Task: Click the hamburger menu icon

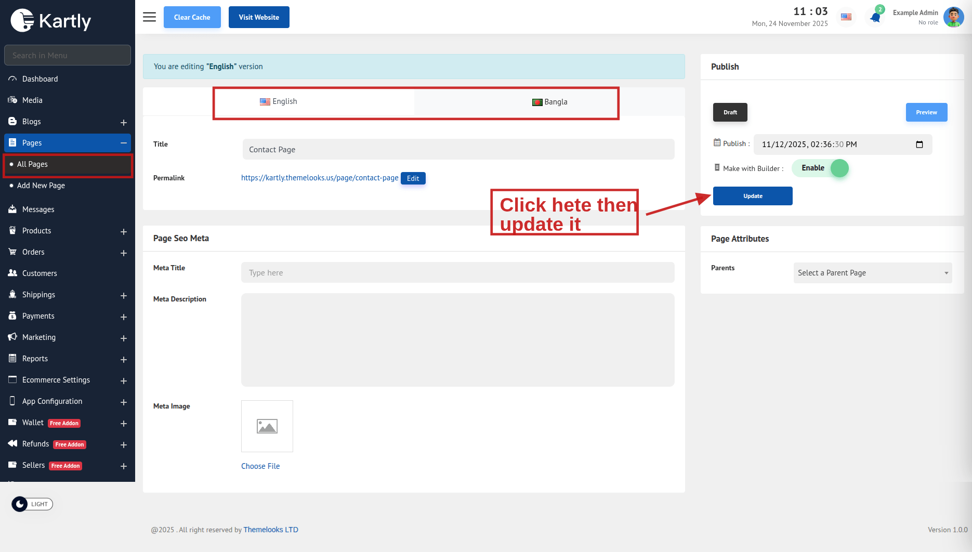Action: tap(149, 17)
